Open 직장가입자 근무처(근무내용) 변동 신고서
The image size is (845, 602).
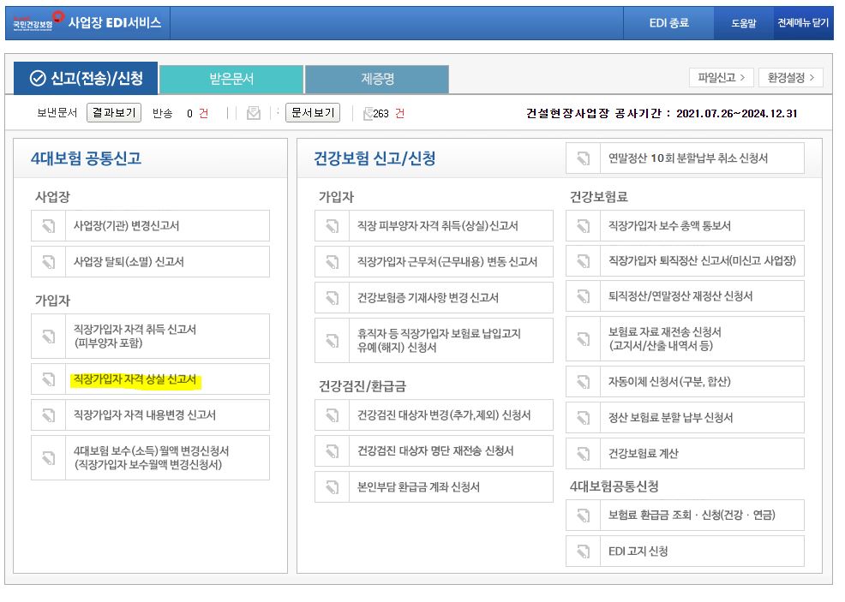point(434,262)
